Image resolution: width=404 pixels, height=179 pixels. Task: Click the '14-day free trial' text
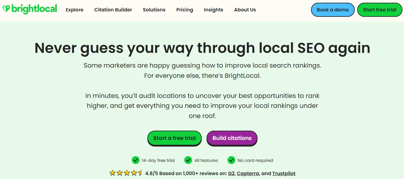click(158, 160)
